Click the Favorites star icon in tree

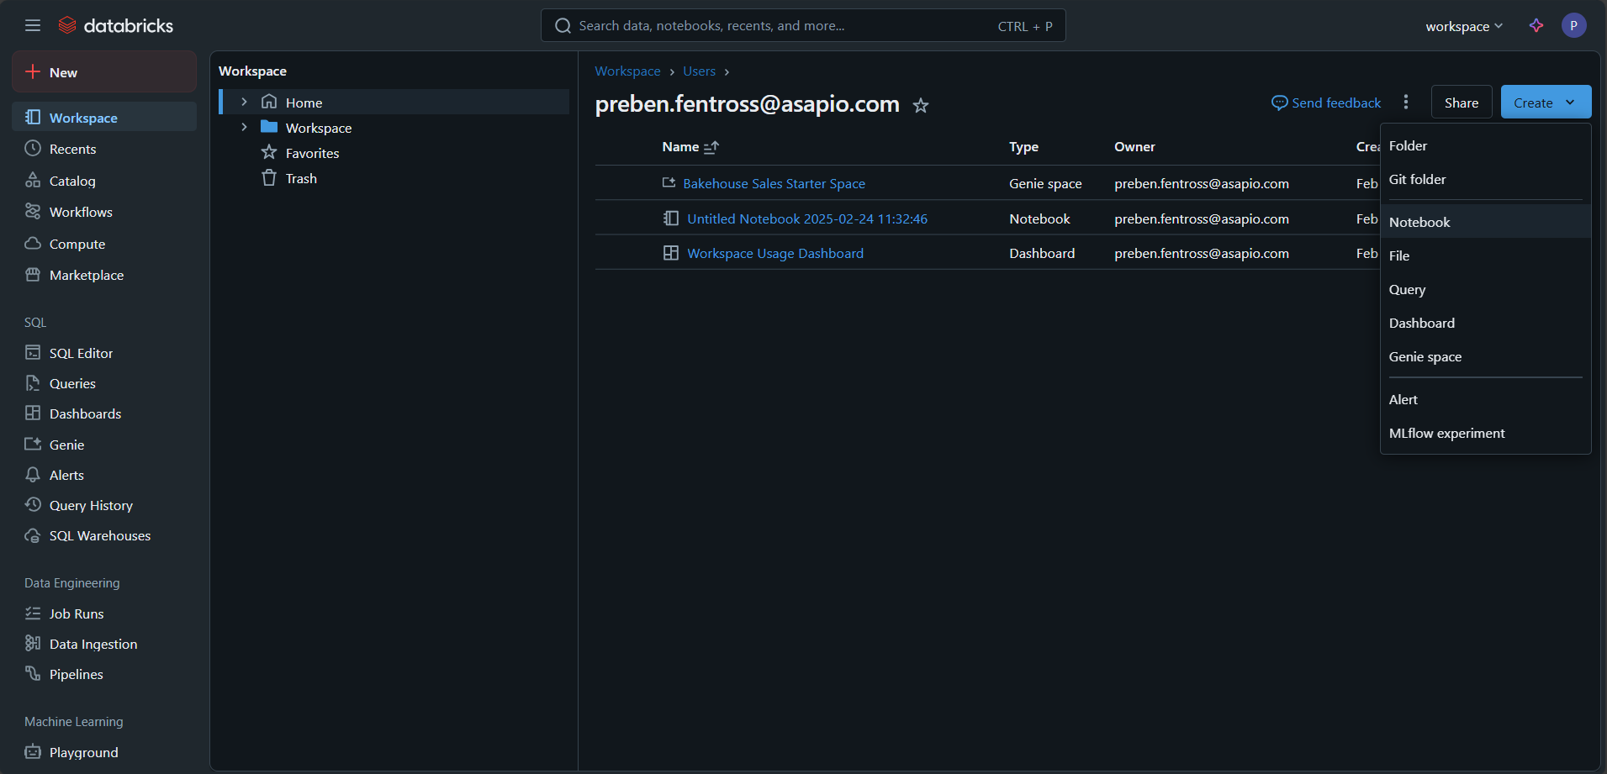(269, 152)
